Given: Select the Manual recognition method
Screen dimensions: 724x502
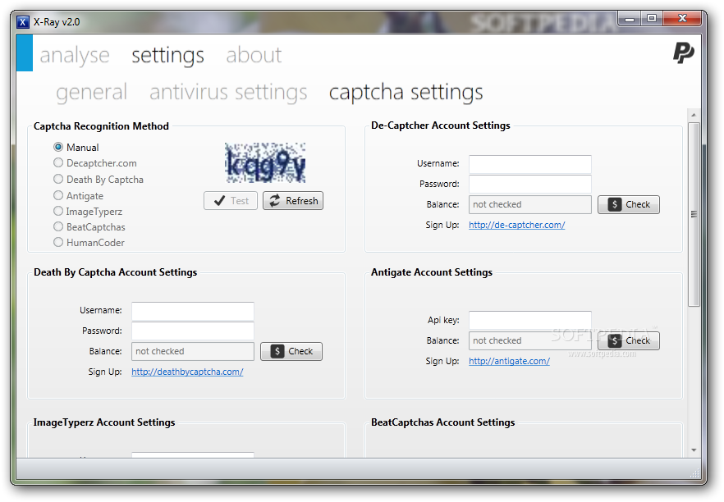Looking at the screenshot, I should tap(58, 147).
